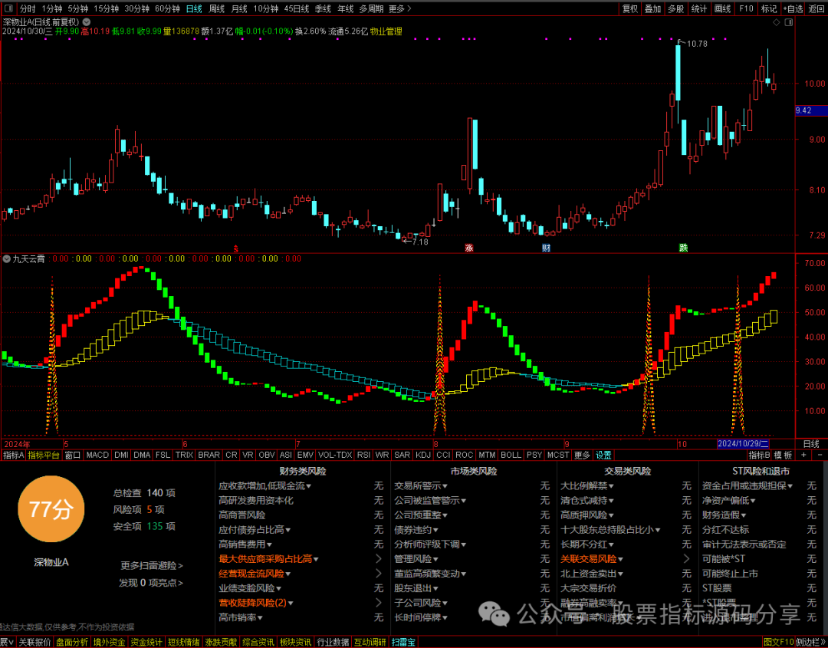Screen dimensions: 828x648
Task: Switch to 分时 timeframe
Action: coord(28,8)
